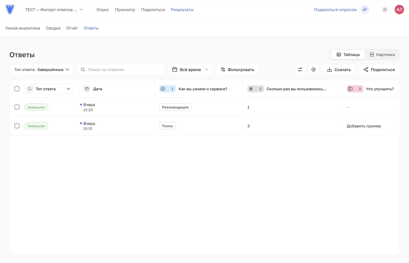
Task: Click the Как вы узнали о сервисе? column header
Action: click(x=199, y=89)
